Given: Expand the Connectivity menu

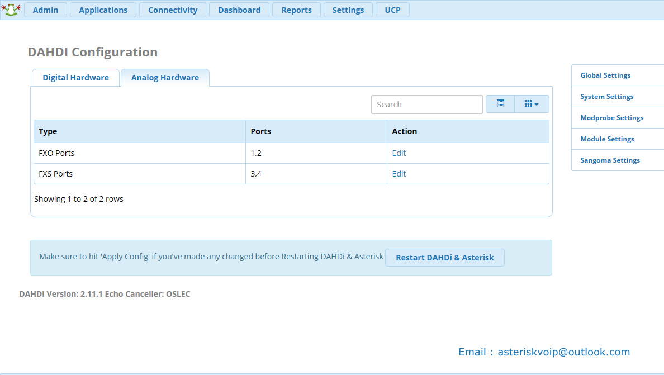Looking at the screenshot, I should point(173,10).
